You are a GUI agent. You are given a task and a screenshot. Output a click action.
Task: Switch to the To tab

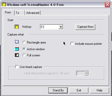click(19, 13)
